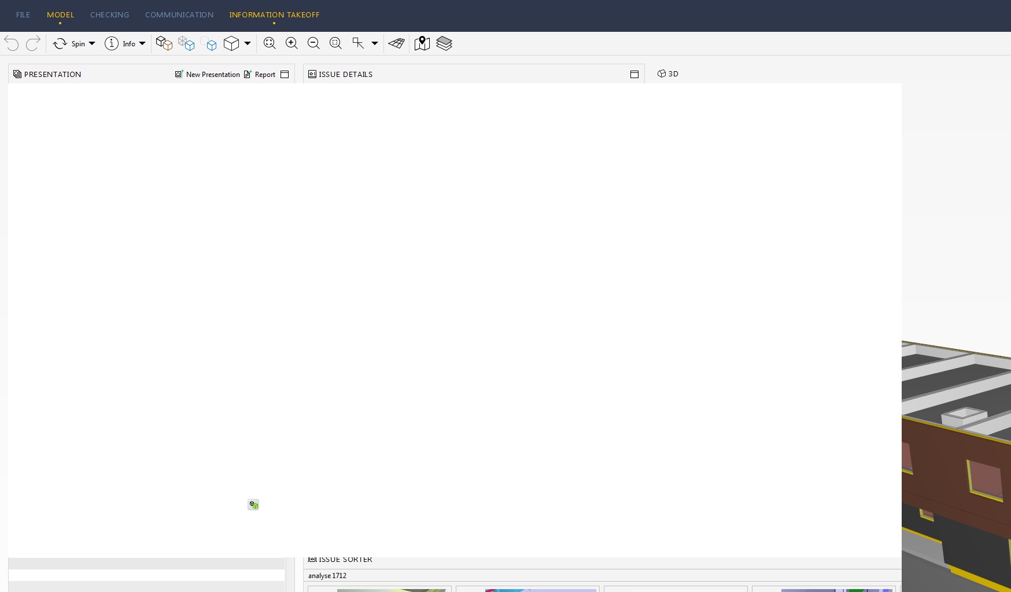The image size is (1011, 592).
Task: Open the cube view dropdown arrow
Action: pos(248,43)
